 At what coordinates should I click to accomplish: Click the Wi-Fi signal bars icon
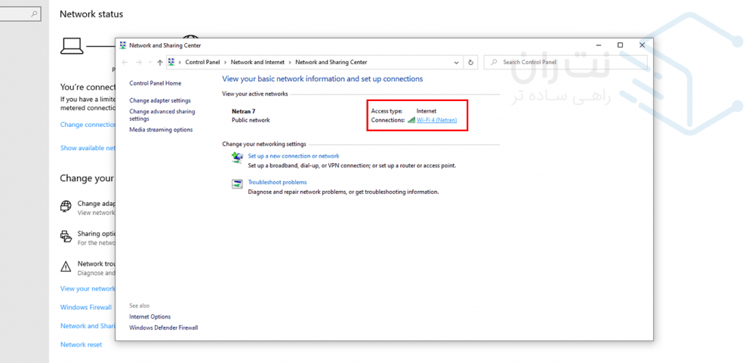coord(411,120)
